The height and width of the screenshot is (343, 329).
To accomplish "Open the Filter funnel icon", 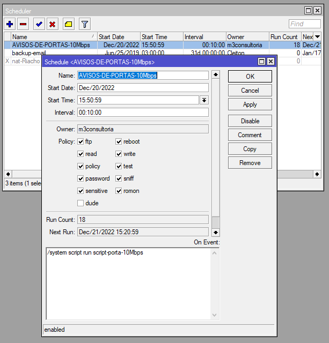I will 84,24.
